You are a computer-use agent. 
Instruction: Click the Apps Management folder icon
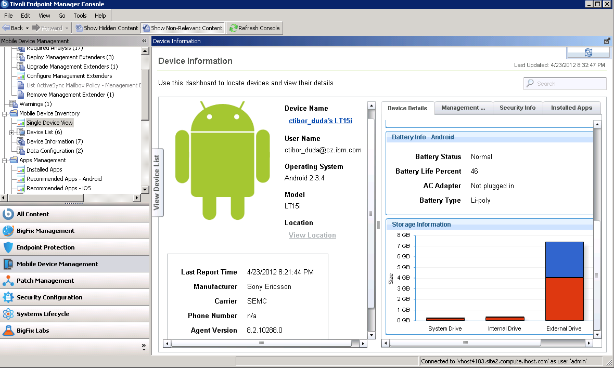click(x=14, y=160)
